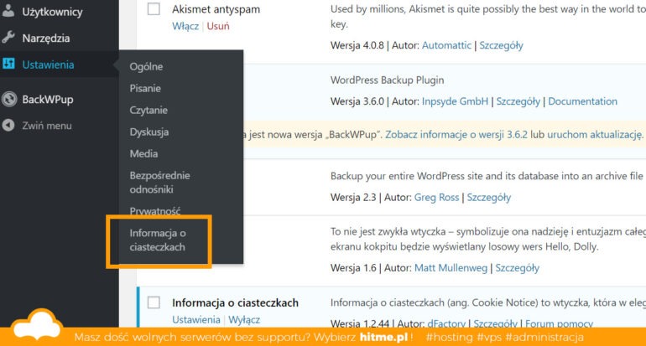Select Bezpośrednie odnośniki submenu item
This screenshot has height=346, width=646.
point(160,183)
